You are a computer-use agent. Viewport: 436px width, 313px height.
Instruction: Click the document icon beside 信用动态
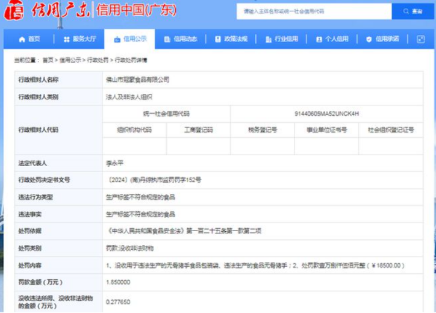(167, 39)
